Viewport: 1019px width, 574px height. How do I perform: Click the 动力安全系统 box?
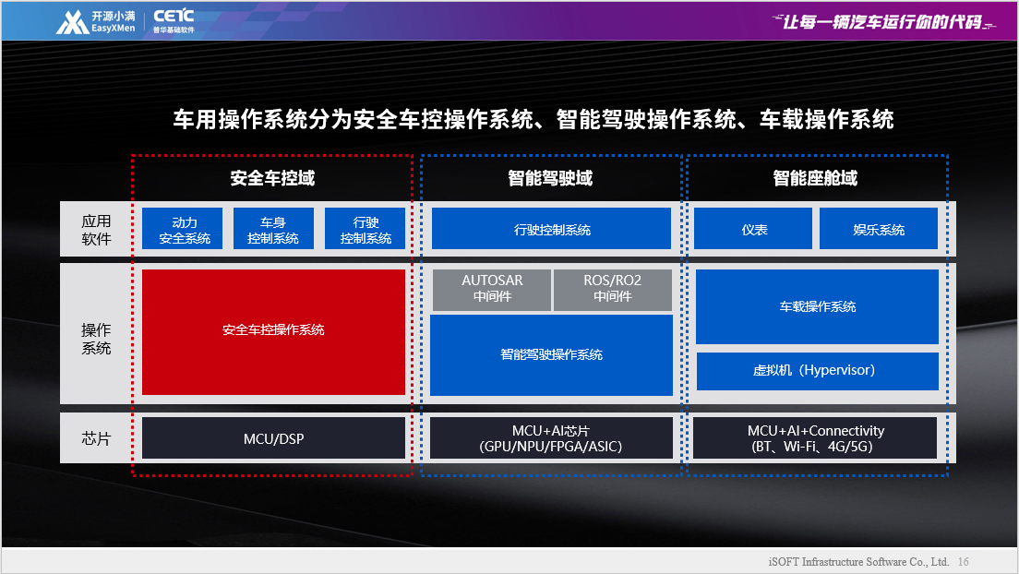coord(182,229)
